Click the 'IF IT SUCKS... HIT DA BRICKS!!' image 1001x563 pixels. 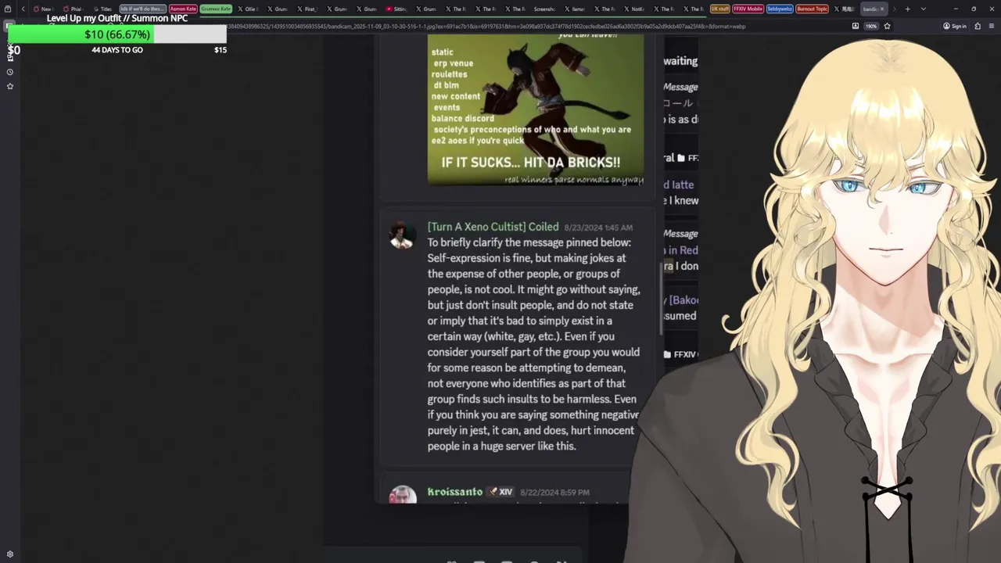[x=536, y=109]
